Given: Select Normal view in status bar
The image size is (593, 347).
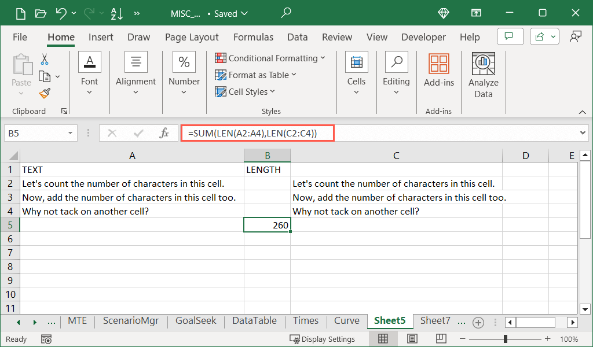Looking at the screenshot, I should [x=383, y=339].
